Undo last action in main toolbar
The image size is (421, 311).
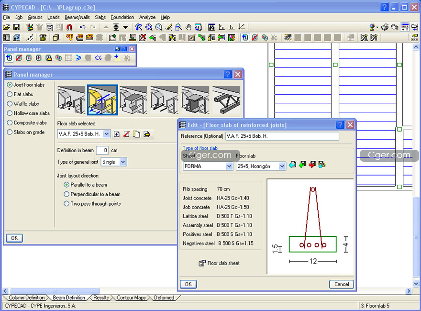[82, 27]
